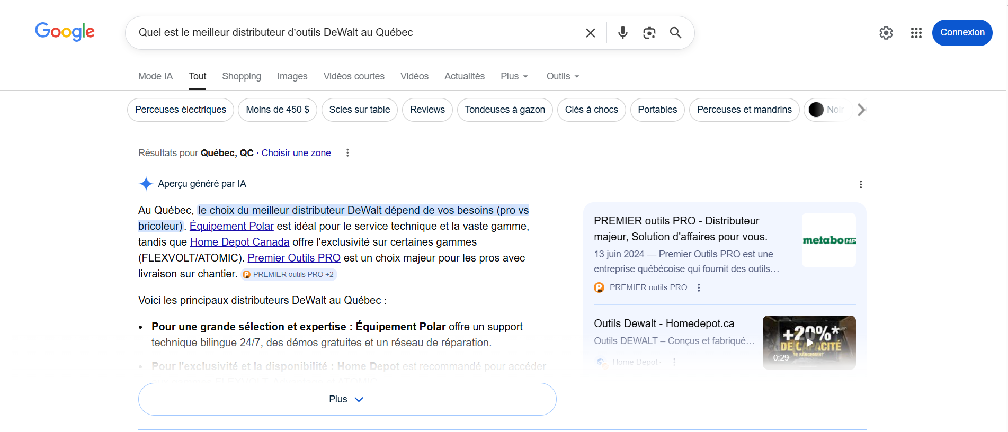
Task: Click inside the search query field
Action: (355, 33)
